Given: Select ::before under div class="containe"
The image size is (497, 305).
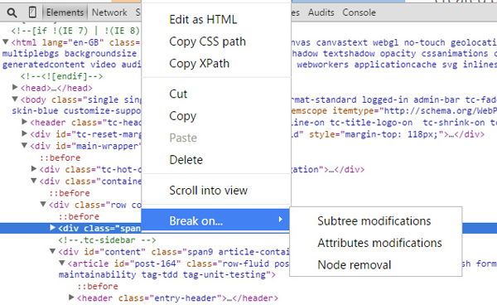Looking at the screenshot, I should click(70, 193).
